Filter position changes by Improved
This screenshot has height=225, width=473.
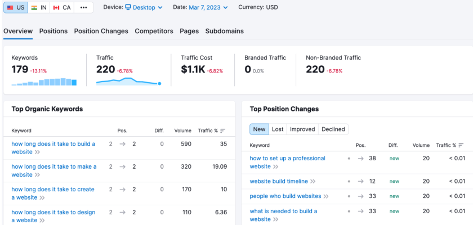302,129
